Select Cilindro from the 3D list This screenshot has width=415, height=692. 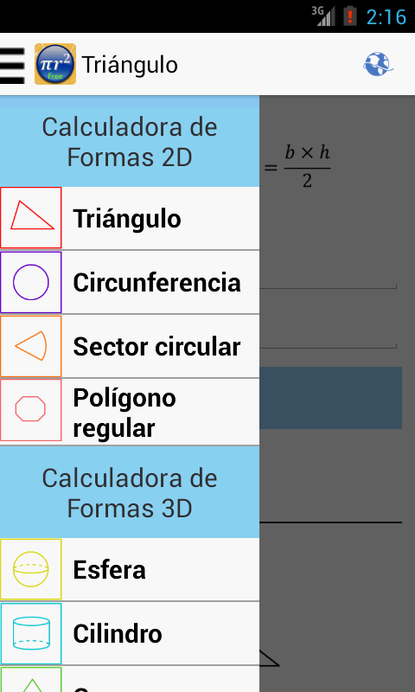118,634
